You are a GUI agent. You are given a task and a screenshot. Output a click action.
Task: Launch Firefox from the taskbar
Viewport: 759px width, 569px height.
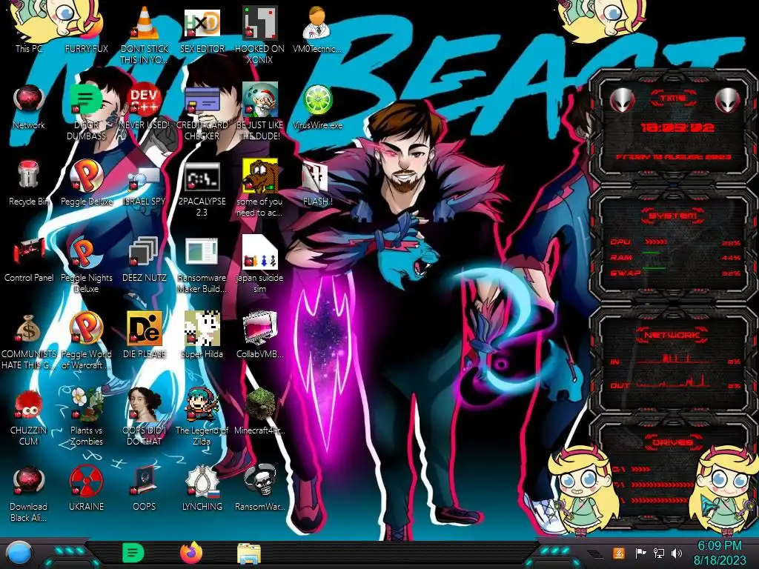(191, 553)
